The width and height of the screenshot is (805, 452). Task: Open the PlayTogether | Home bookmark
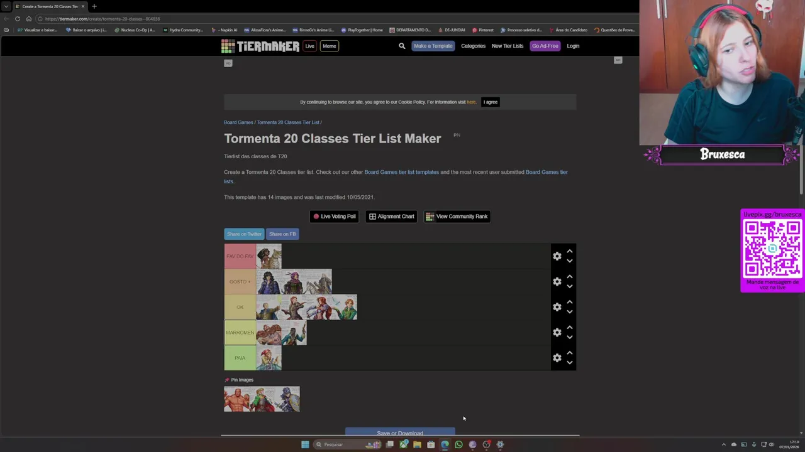click(362, 30)
